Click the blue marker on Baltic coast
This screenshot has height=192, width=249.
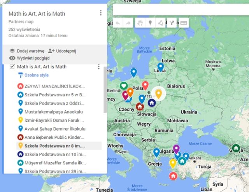pyautogui.click(x=133, y=73)
